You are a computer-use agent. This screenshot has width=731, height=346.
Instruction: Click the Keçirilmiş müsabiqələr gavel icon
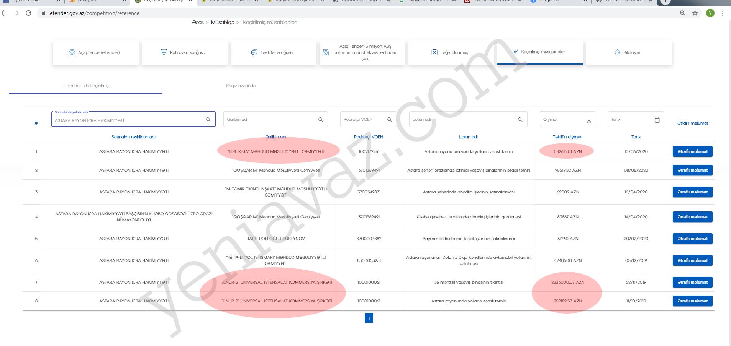coord(515,52)
